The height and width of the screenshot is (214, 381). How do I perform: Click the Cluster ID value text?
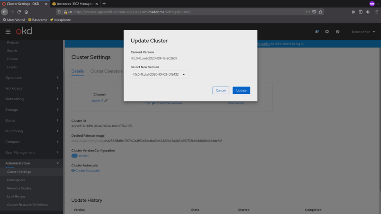102,126
